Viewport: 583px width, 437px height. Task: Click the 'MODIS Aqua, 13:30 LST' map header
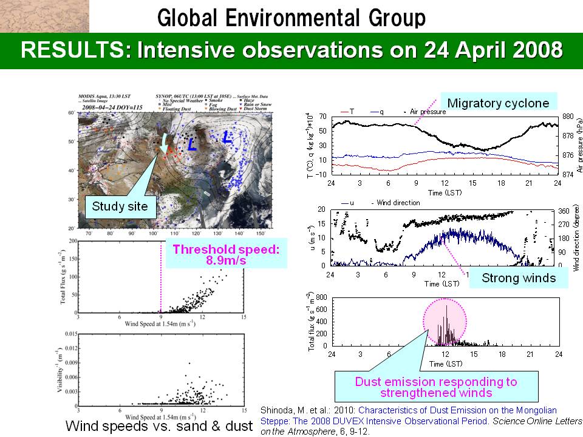click(104, 97)
